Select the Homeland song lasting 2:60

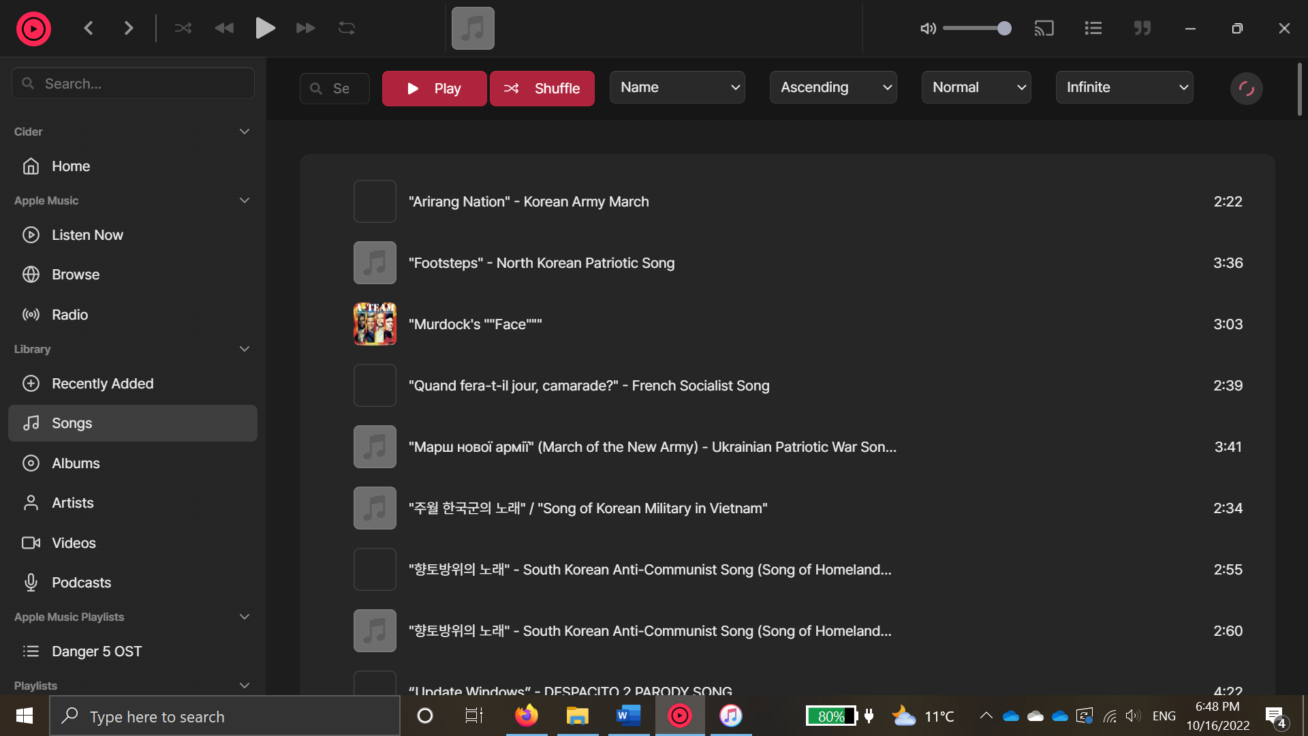pos(787,631)
